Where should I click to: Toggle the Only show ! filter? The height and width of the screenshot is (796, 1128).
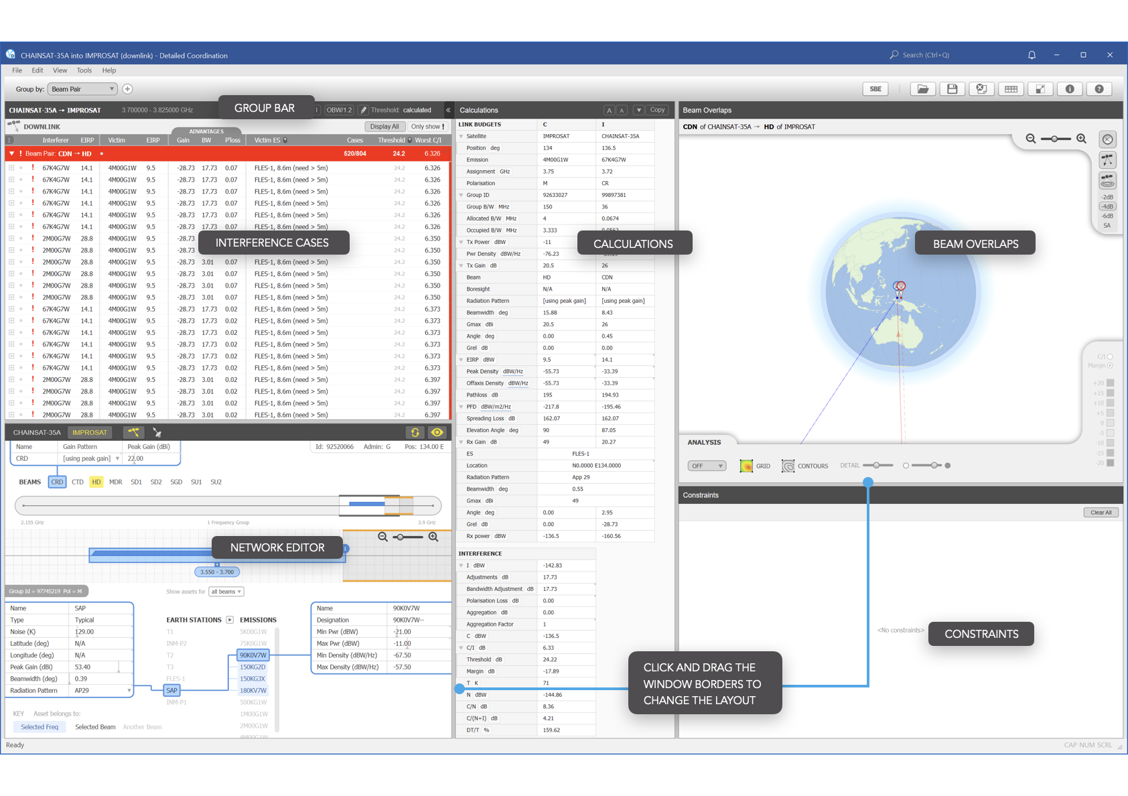(427, 127)
